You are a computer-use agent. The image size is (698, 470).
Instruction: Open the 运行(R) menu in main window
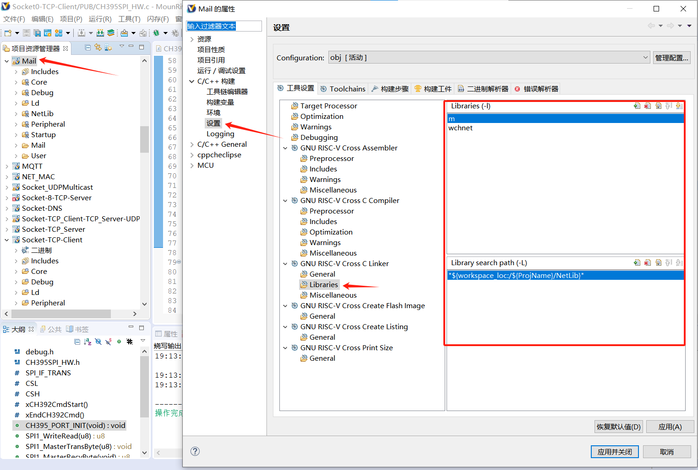pyautogui.click(x=100, y=19)
